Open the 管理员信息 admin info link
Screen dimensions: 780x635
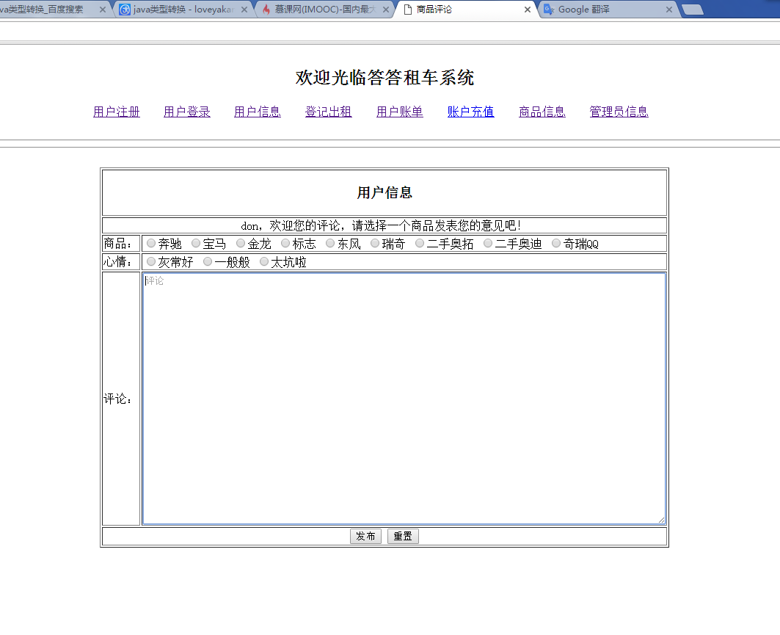[x=618, y=111]
